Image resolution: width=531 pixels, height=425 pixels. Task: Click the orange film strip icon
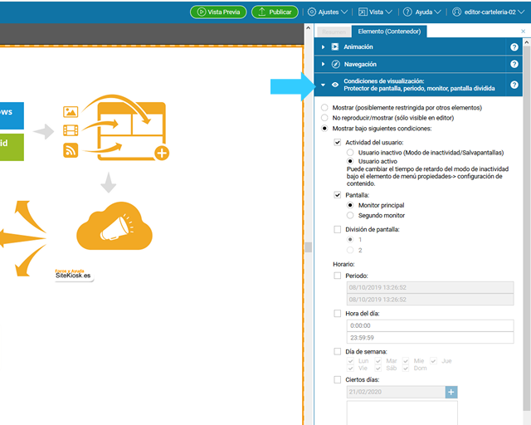[71, 130]
